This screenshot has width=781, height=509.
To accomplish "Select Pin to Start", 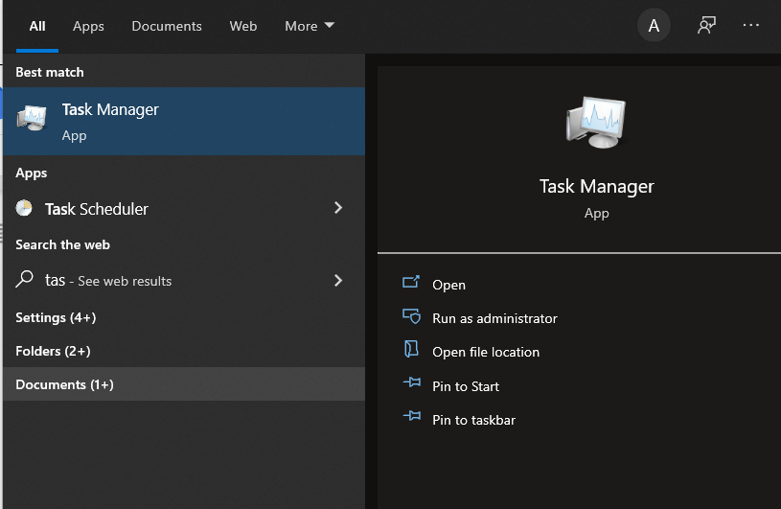I will tap(465, 386).
